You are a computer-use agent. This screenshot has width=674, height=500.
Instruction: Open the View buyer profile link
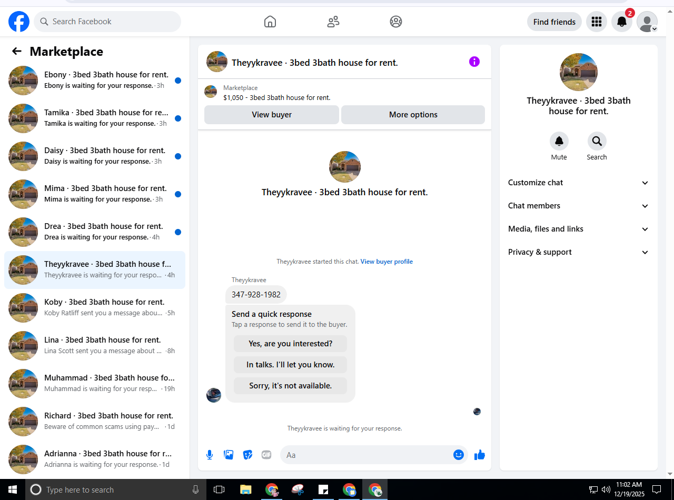pos(386,262)
